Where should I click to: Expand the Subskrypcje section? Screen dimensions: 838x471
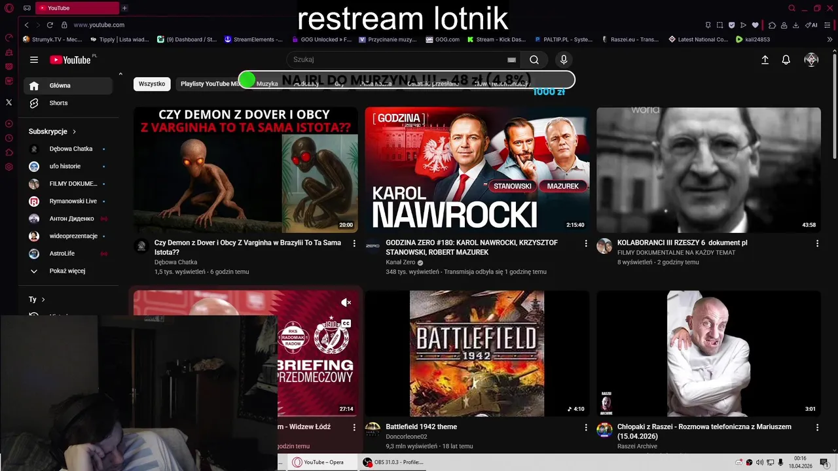(x=52, y=131)
